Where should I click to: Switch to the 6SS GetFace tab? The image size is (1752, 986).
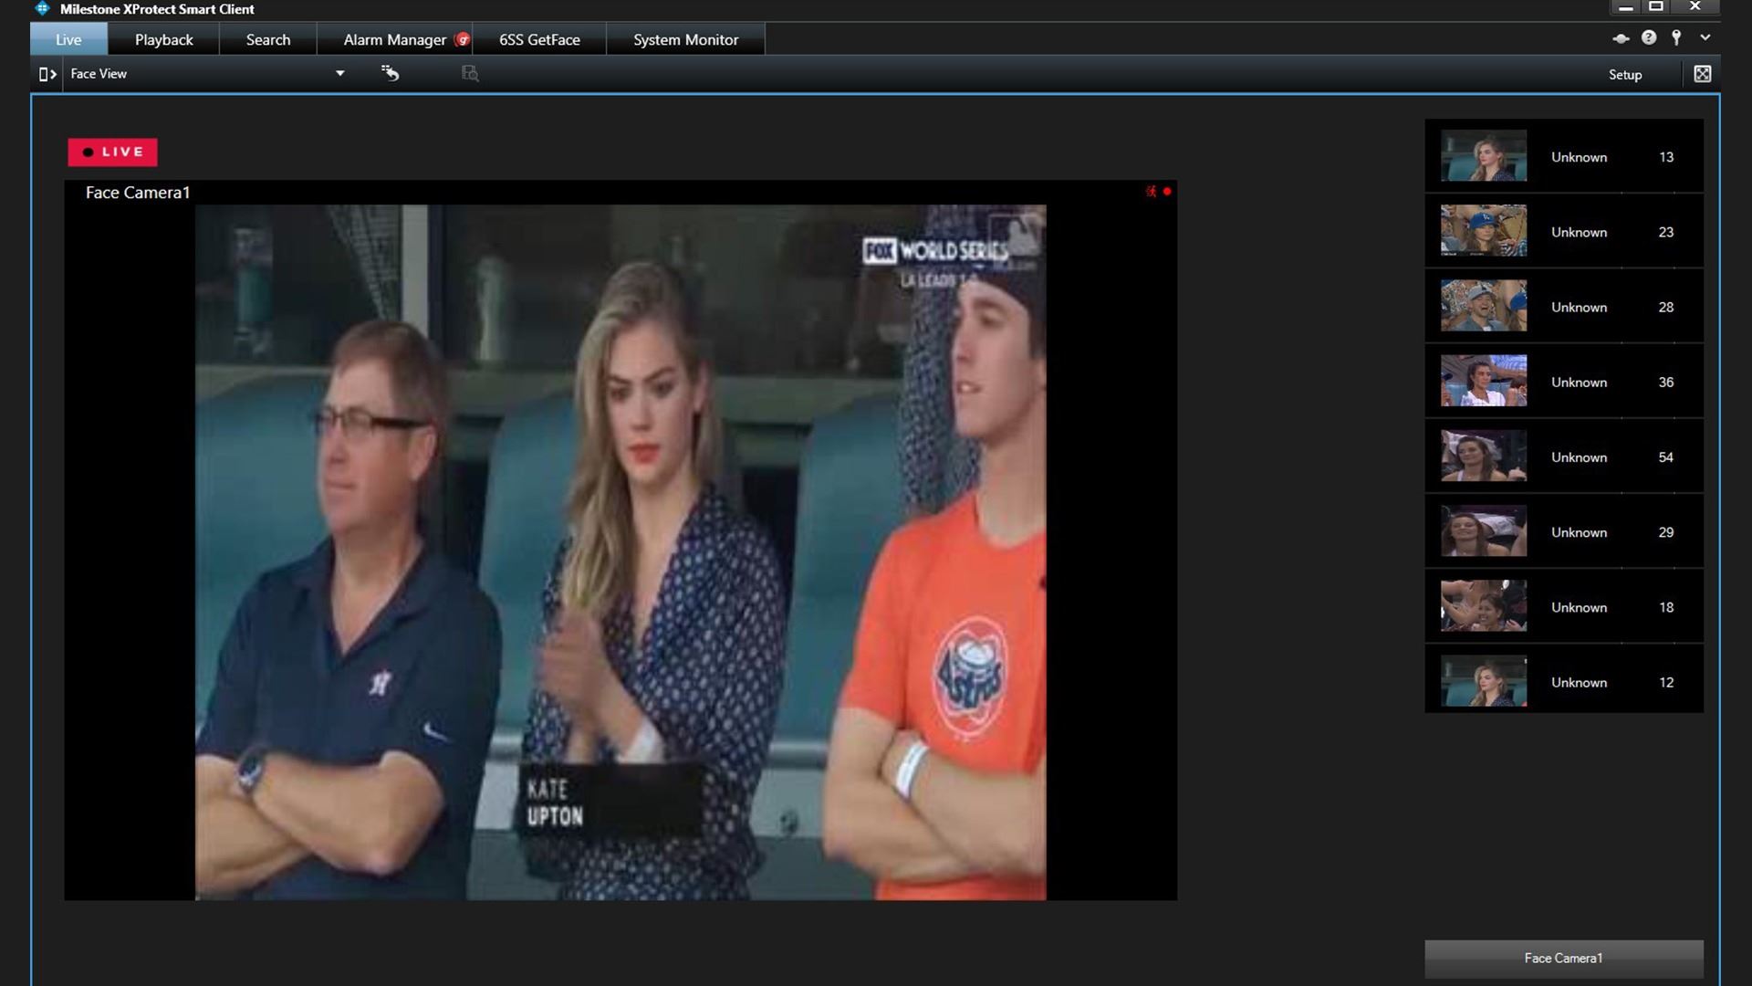point(539,39)
